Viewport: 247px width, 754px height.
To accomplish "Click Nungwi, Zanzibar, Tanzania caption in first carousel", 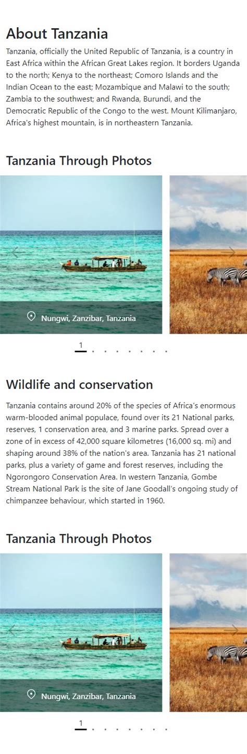I will pyautogui.click(x=89, y=318).
